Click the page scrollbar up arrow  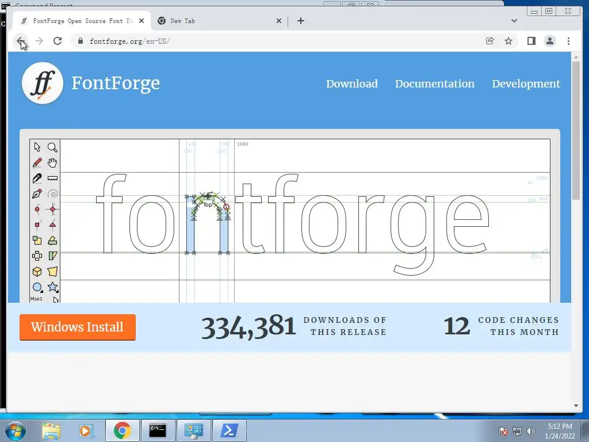click(x=576, y=58)
